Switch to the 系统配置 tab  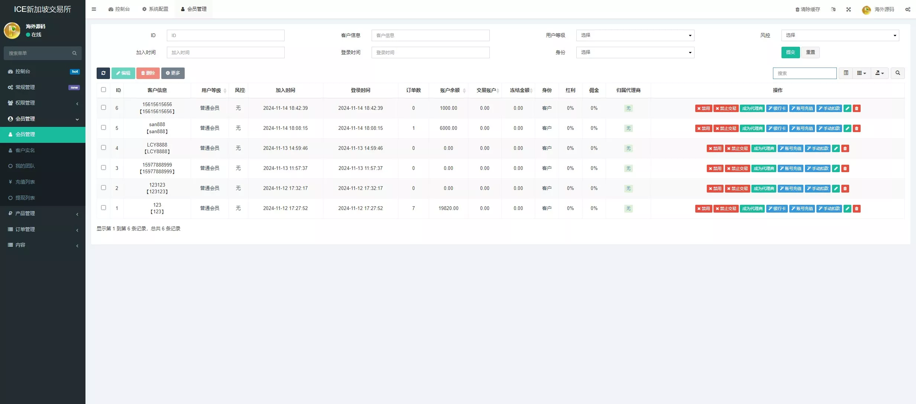pyautogui.click(x=156, y=9)
